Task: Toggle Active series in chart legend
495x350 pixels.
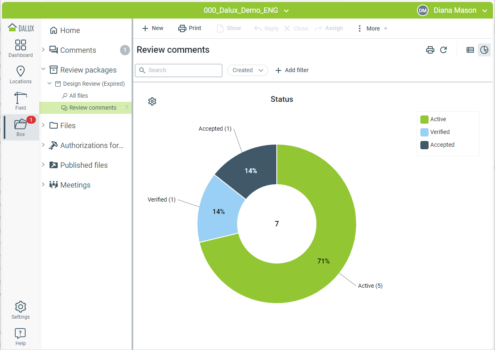Action: coord(438,119)
